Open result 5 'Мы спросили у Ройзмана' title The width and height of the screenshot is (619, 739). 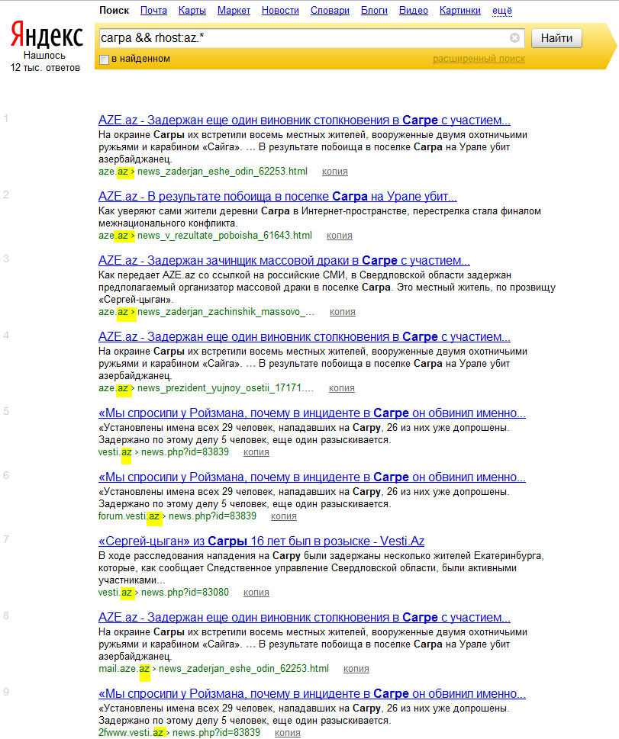point(312,413)
